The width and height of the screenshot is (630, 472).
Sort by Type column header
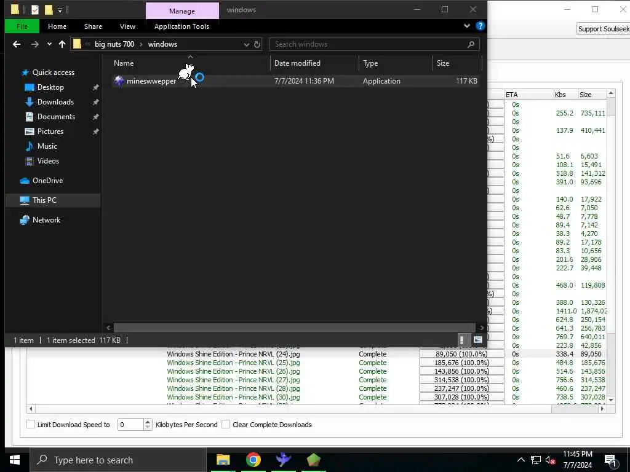click(396, 63)
